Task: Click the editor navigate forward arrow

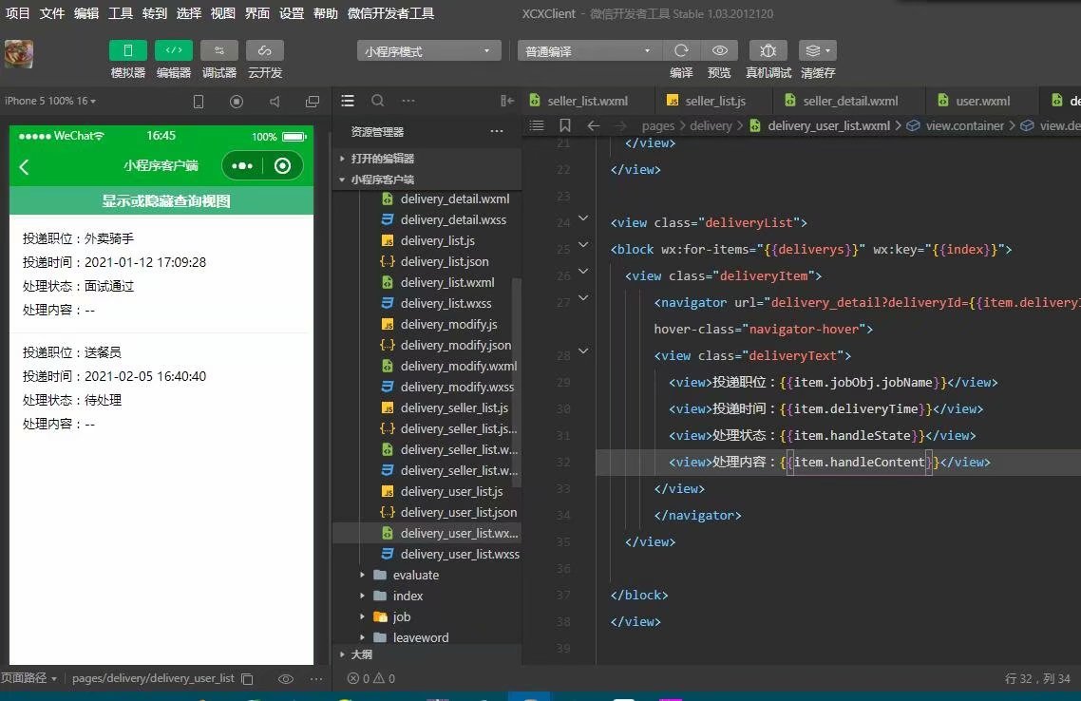Action: (620, 125)
